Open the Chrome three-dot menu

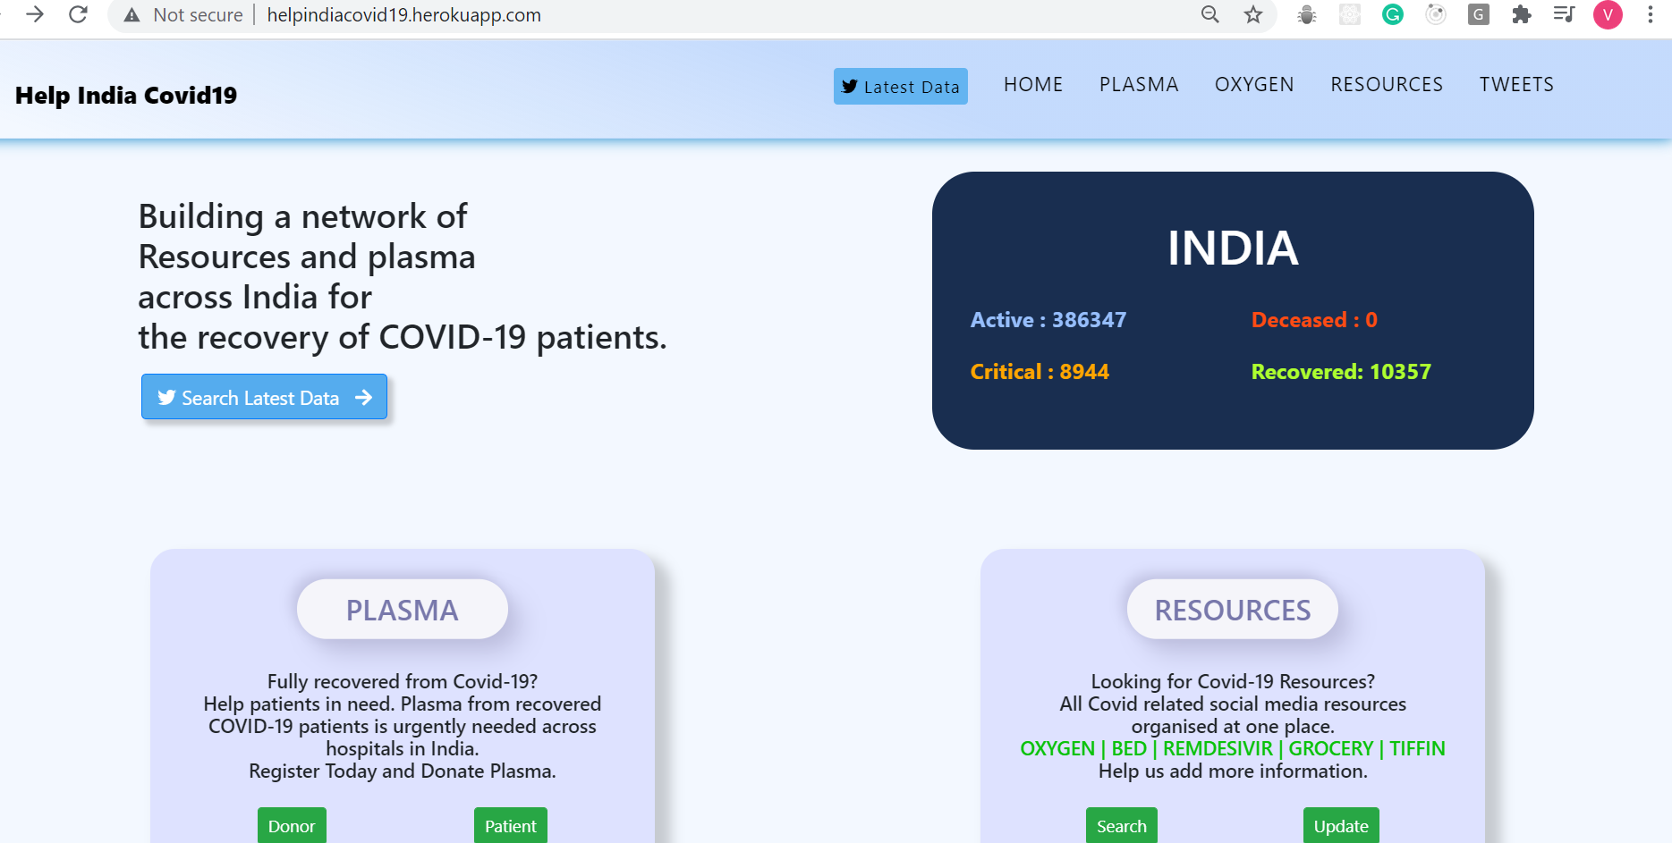pyautogui.click(x=1651, y=14)
